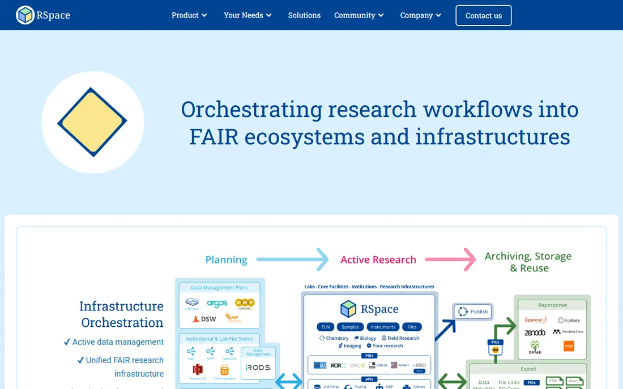Click the 'Repositories' box header
This screenshot has height=389, width=623.
552,305
